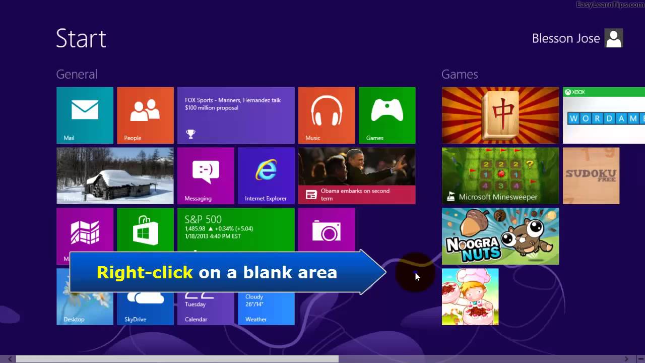Open the People tile

[x=145, y=115]
